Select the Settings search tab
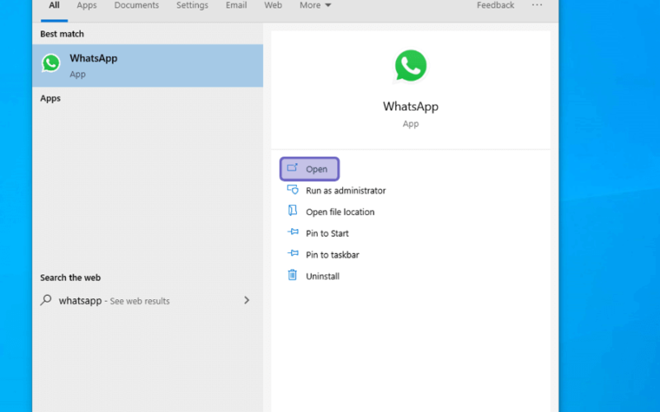 [x=192, y=6]
